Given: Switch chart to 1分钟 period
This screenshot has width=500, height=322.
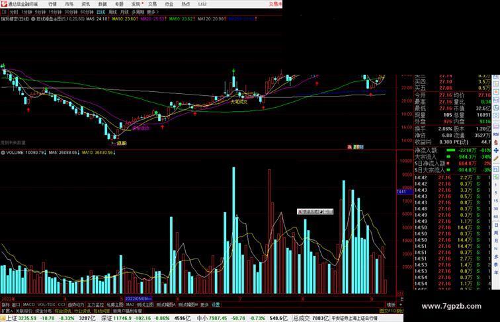Looking at the screenshot, I should pyautogui.click(x=26, y=12).
